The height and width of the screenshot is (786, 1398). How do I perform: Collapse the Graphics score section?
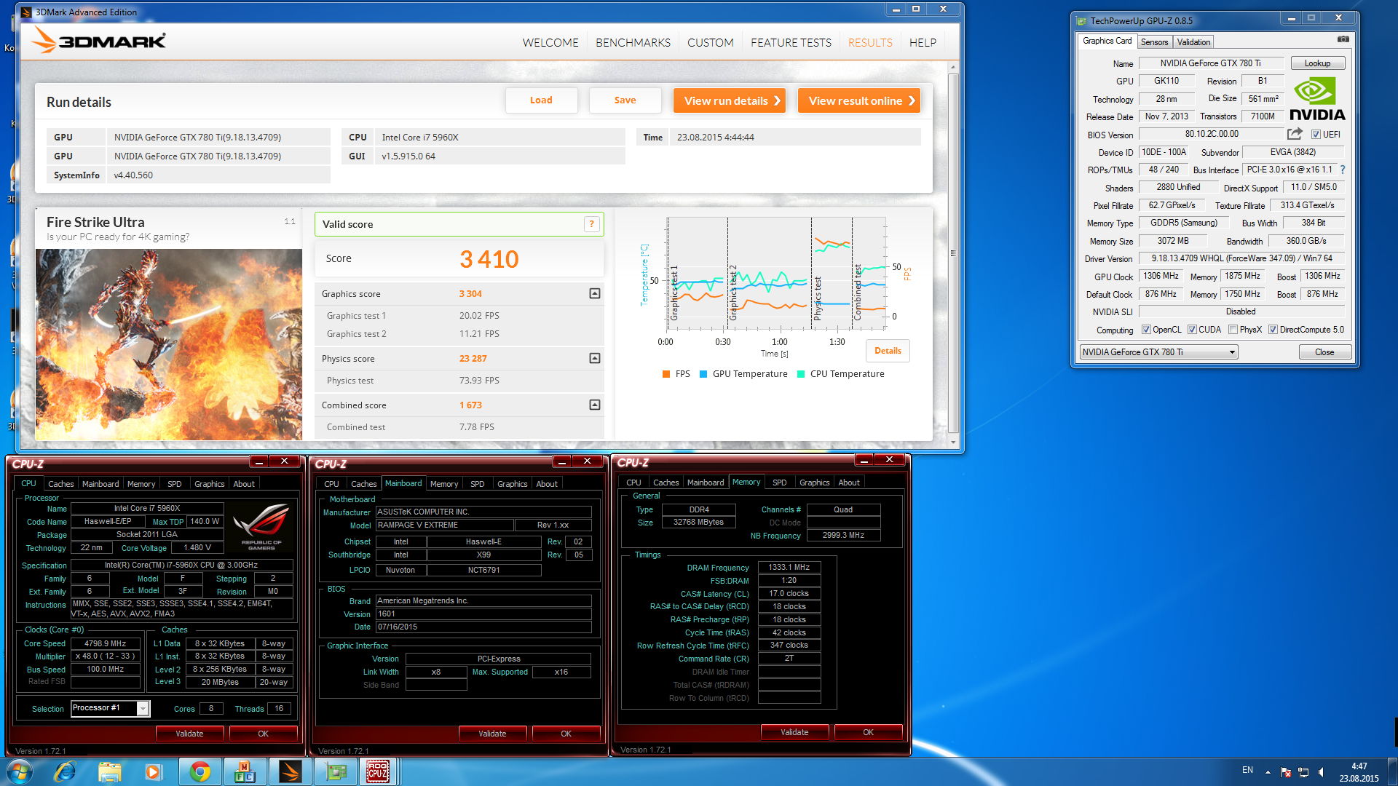point(595,293)
